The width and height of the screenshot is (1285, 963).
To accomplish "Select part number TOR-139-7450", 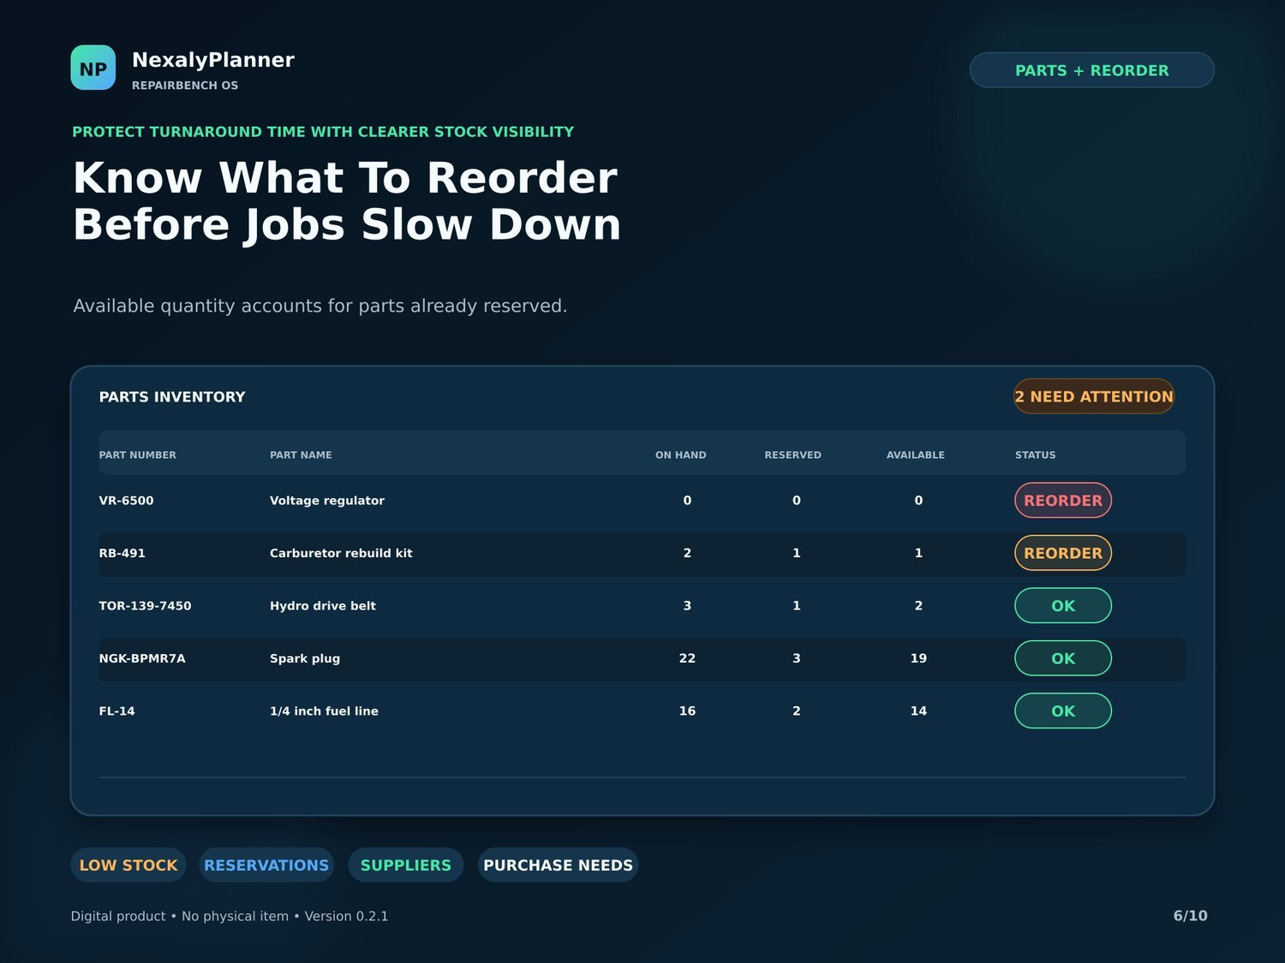I will coord(146,606).
